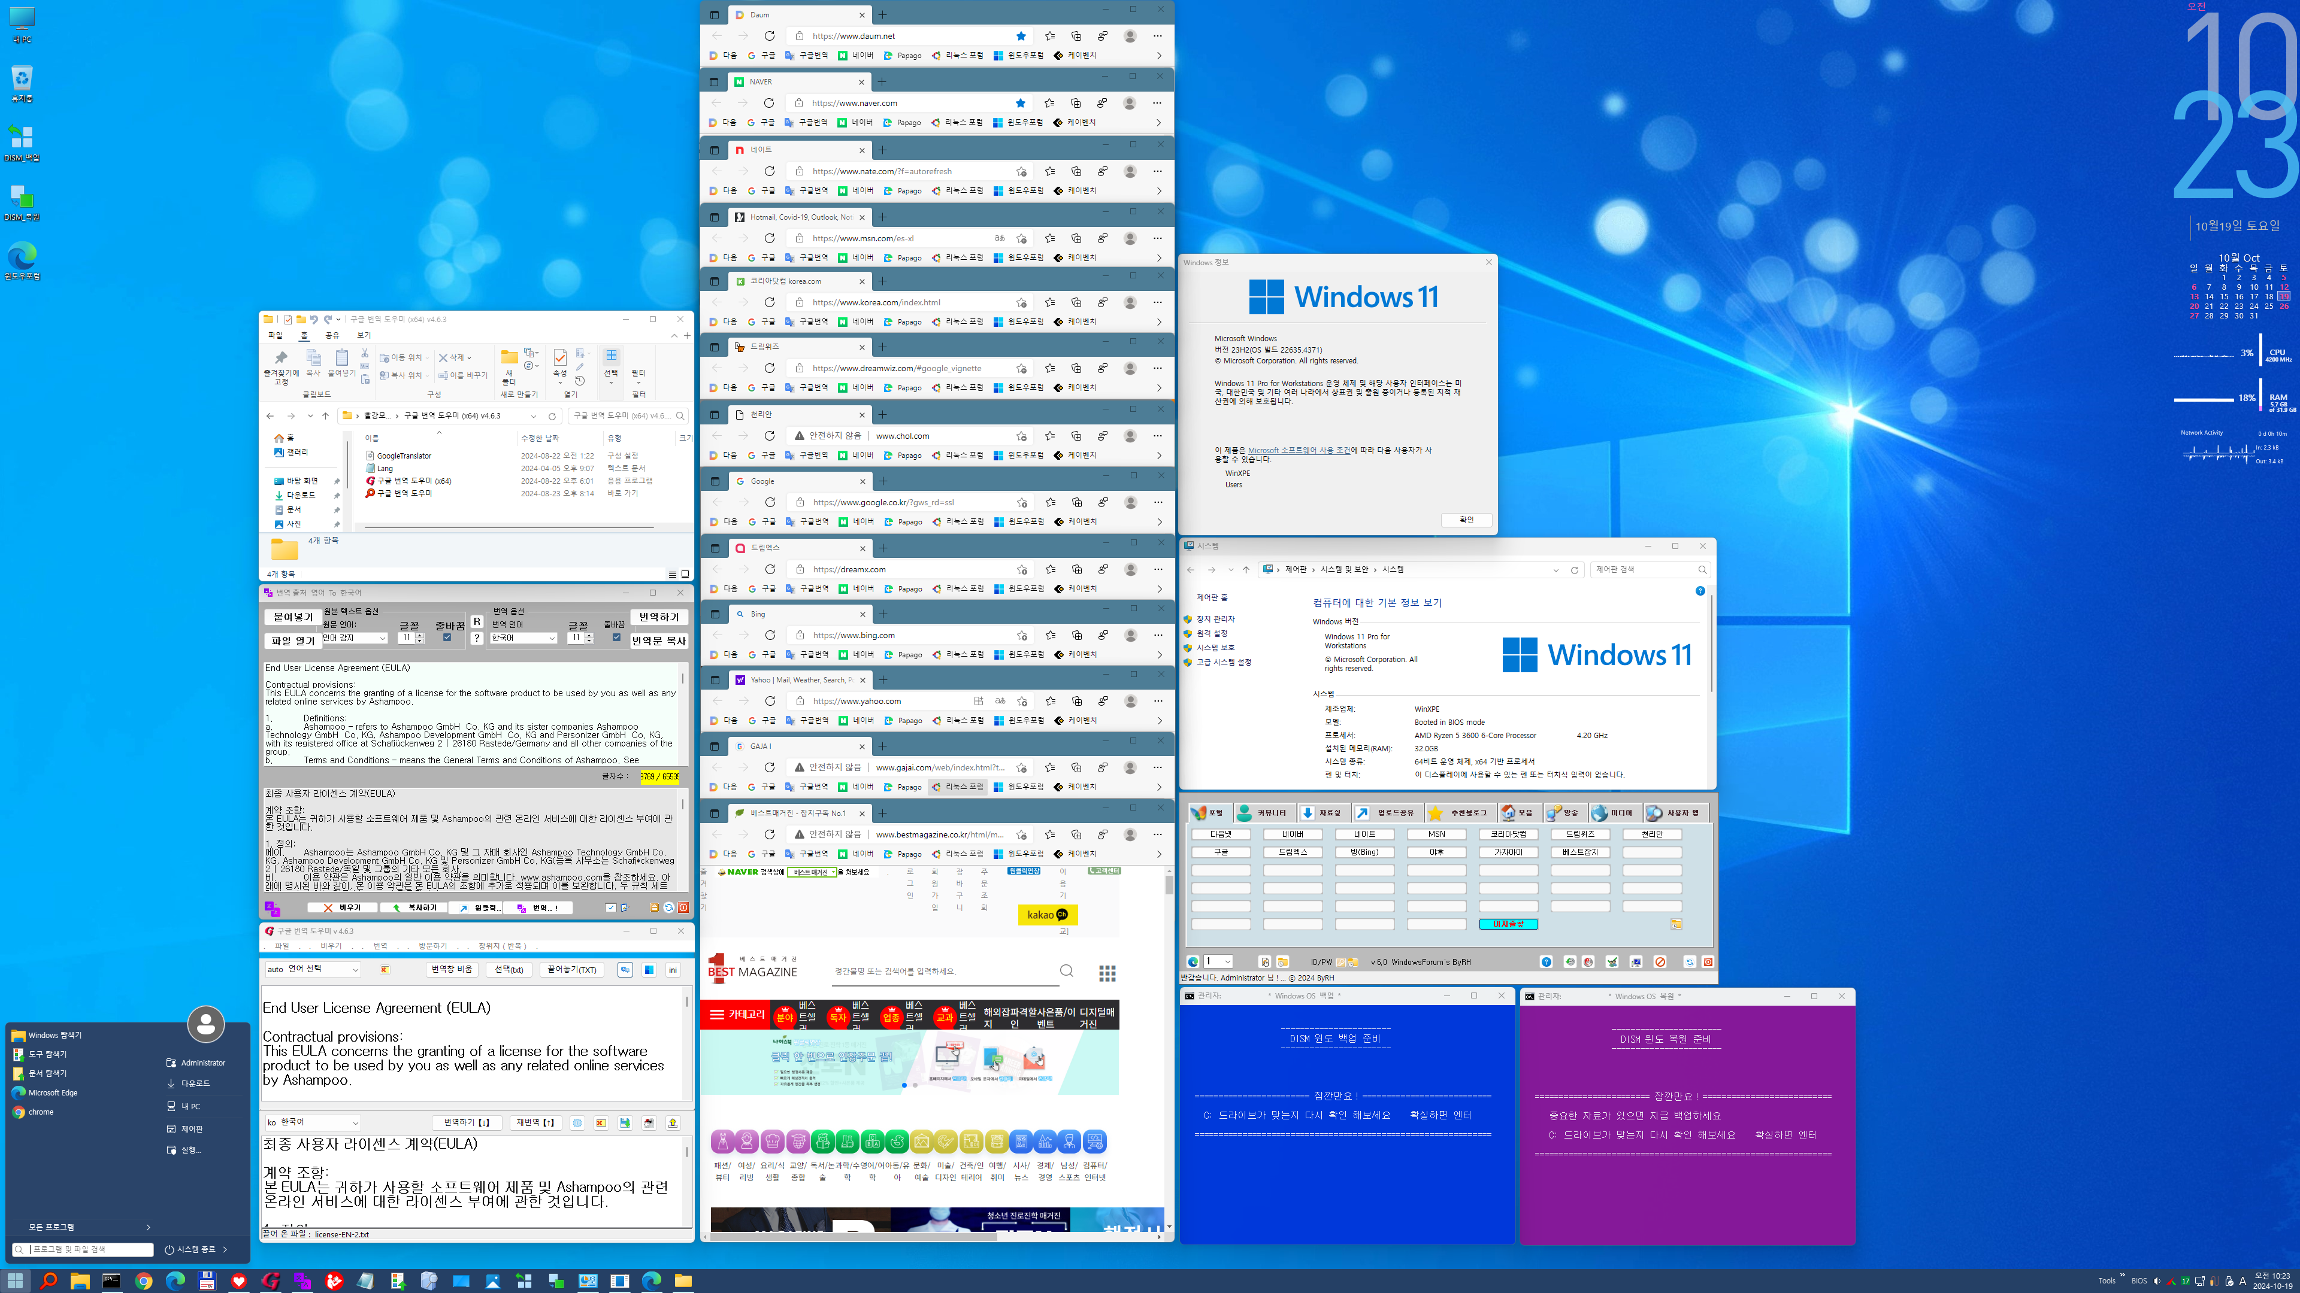
Task: Click the yellow character count field
Action: click(659, 776)
